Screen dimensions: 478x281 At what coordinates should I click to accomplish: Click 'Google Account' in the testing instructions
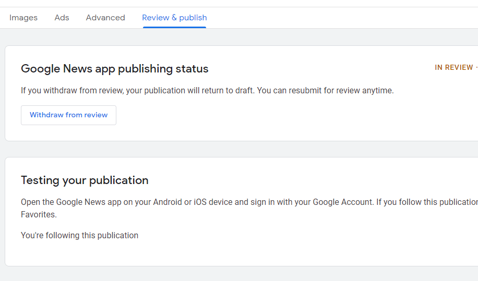[343, 202]
